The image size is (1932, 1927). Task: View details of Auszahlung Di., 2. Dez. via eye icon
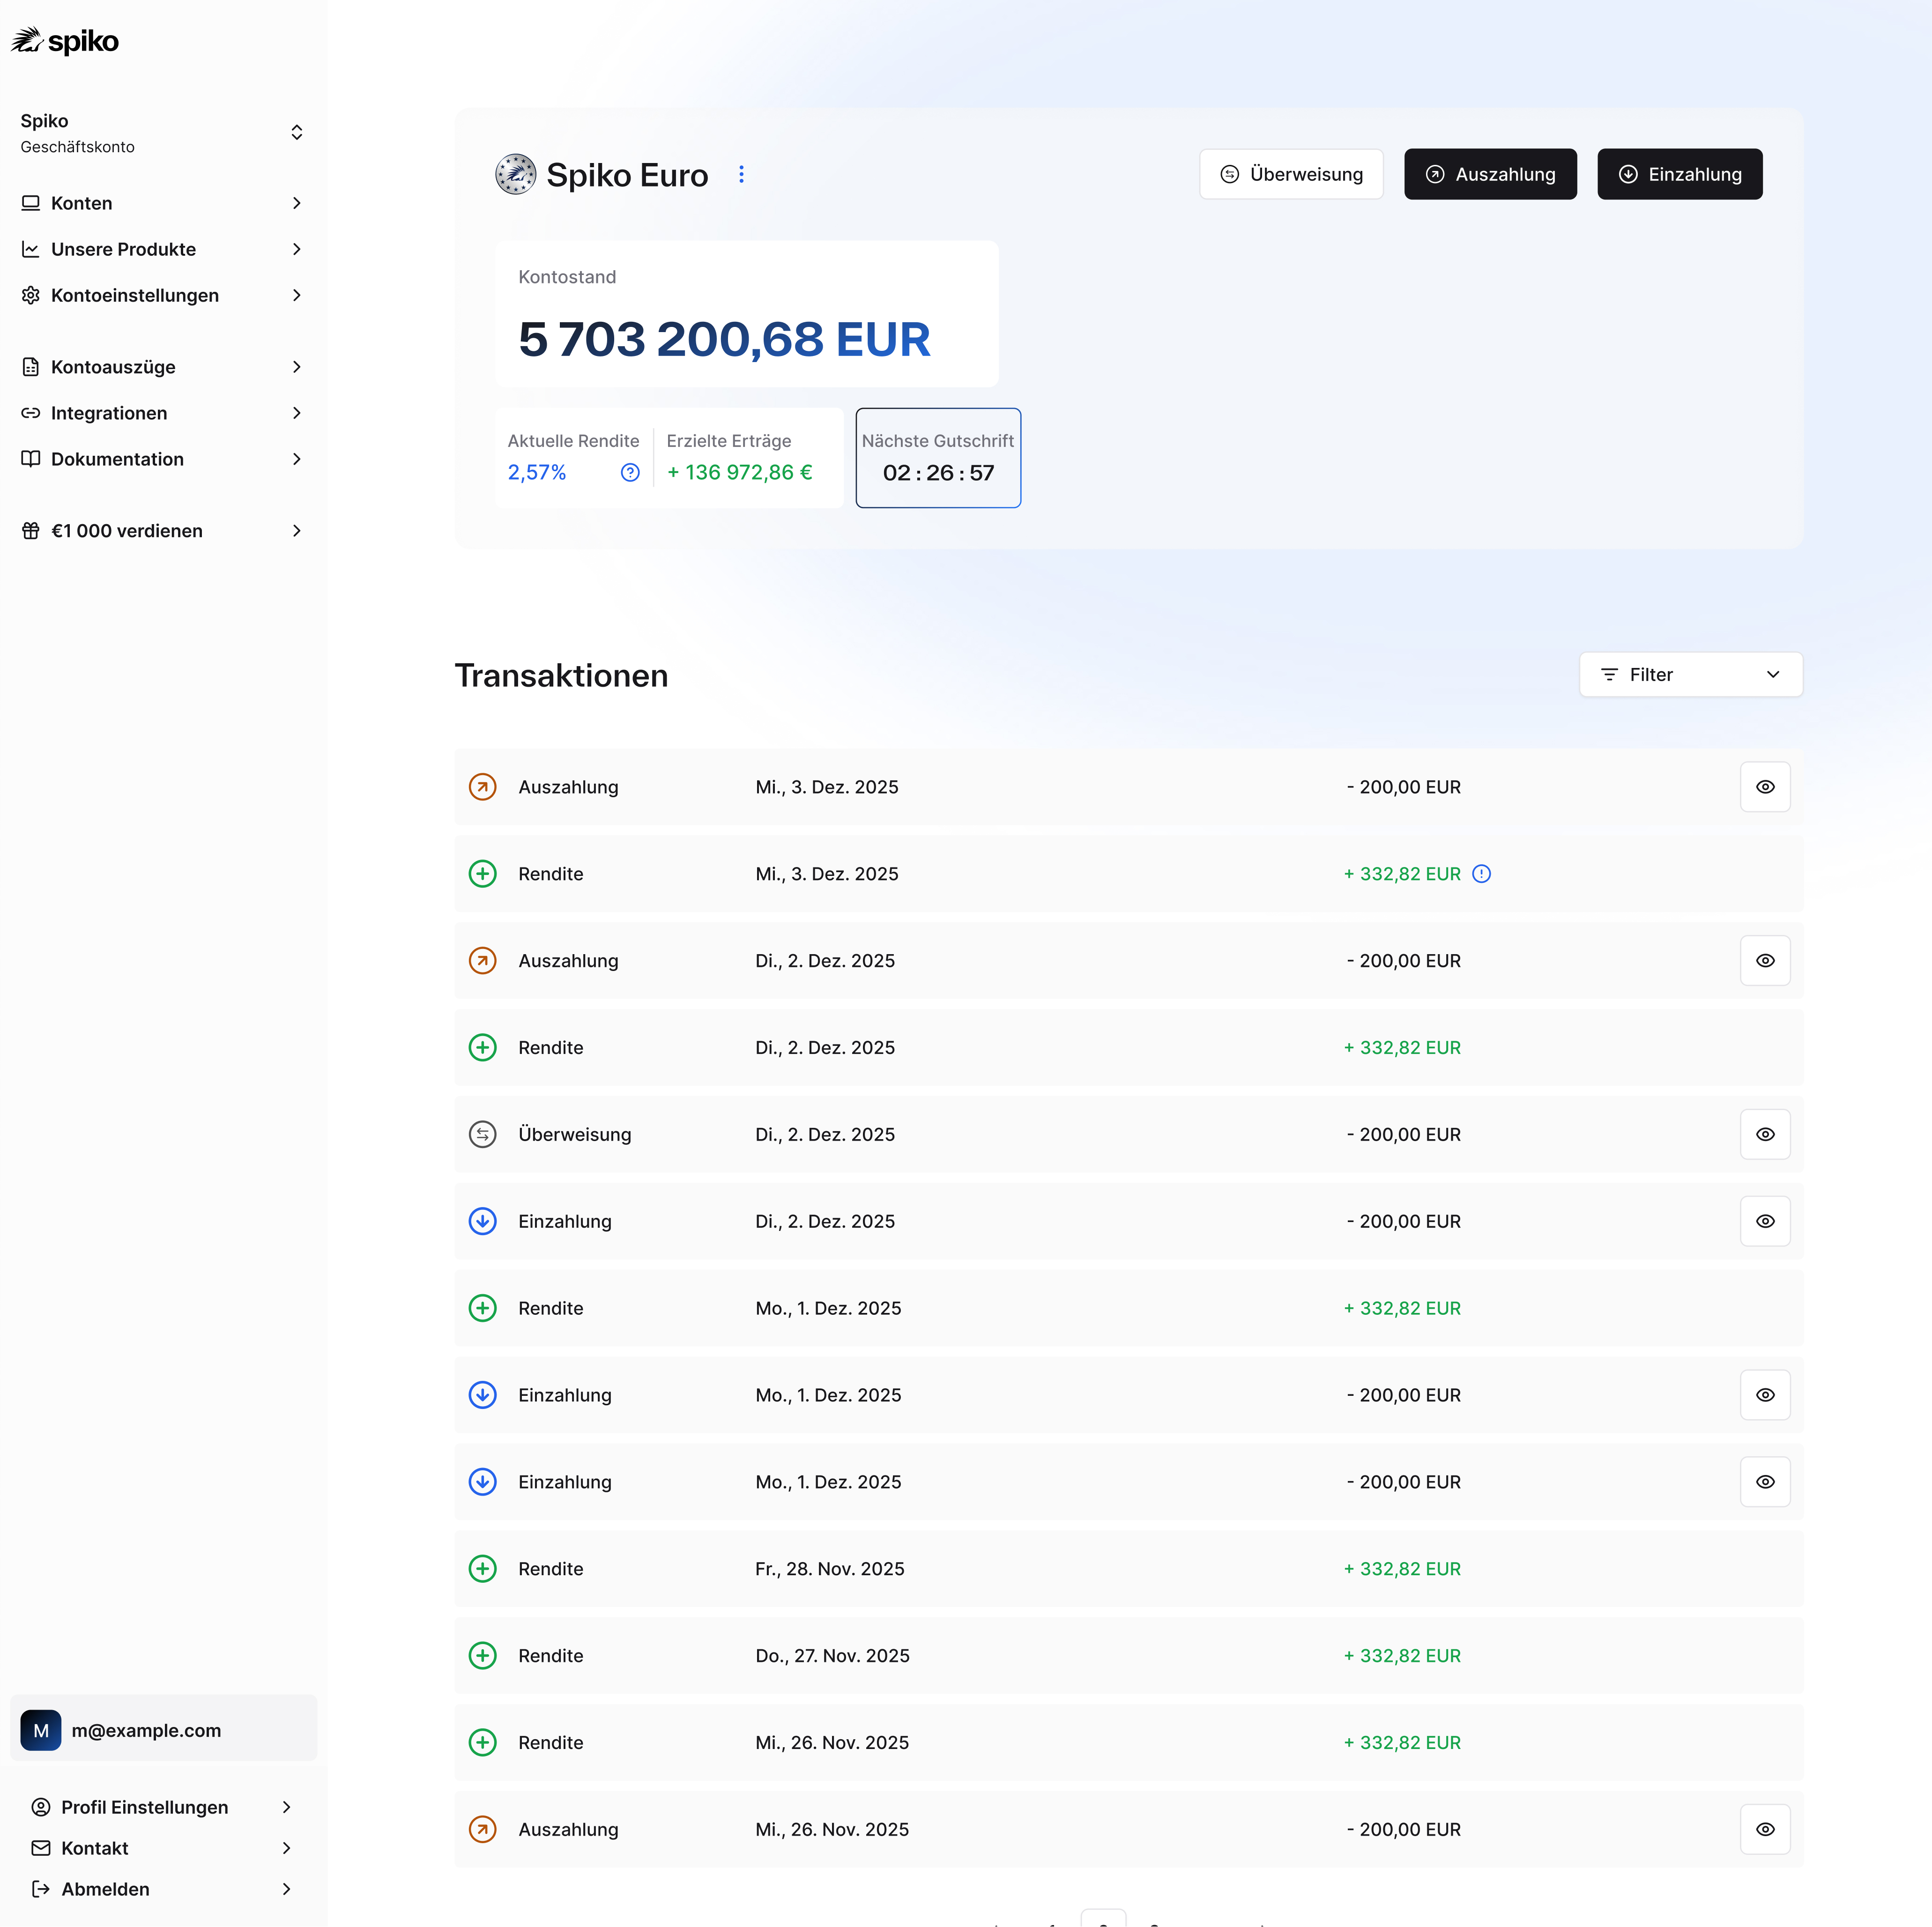[x=1765, y=961]
